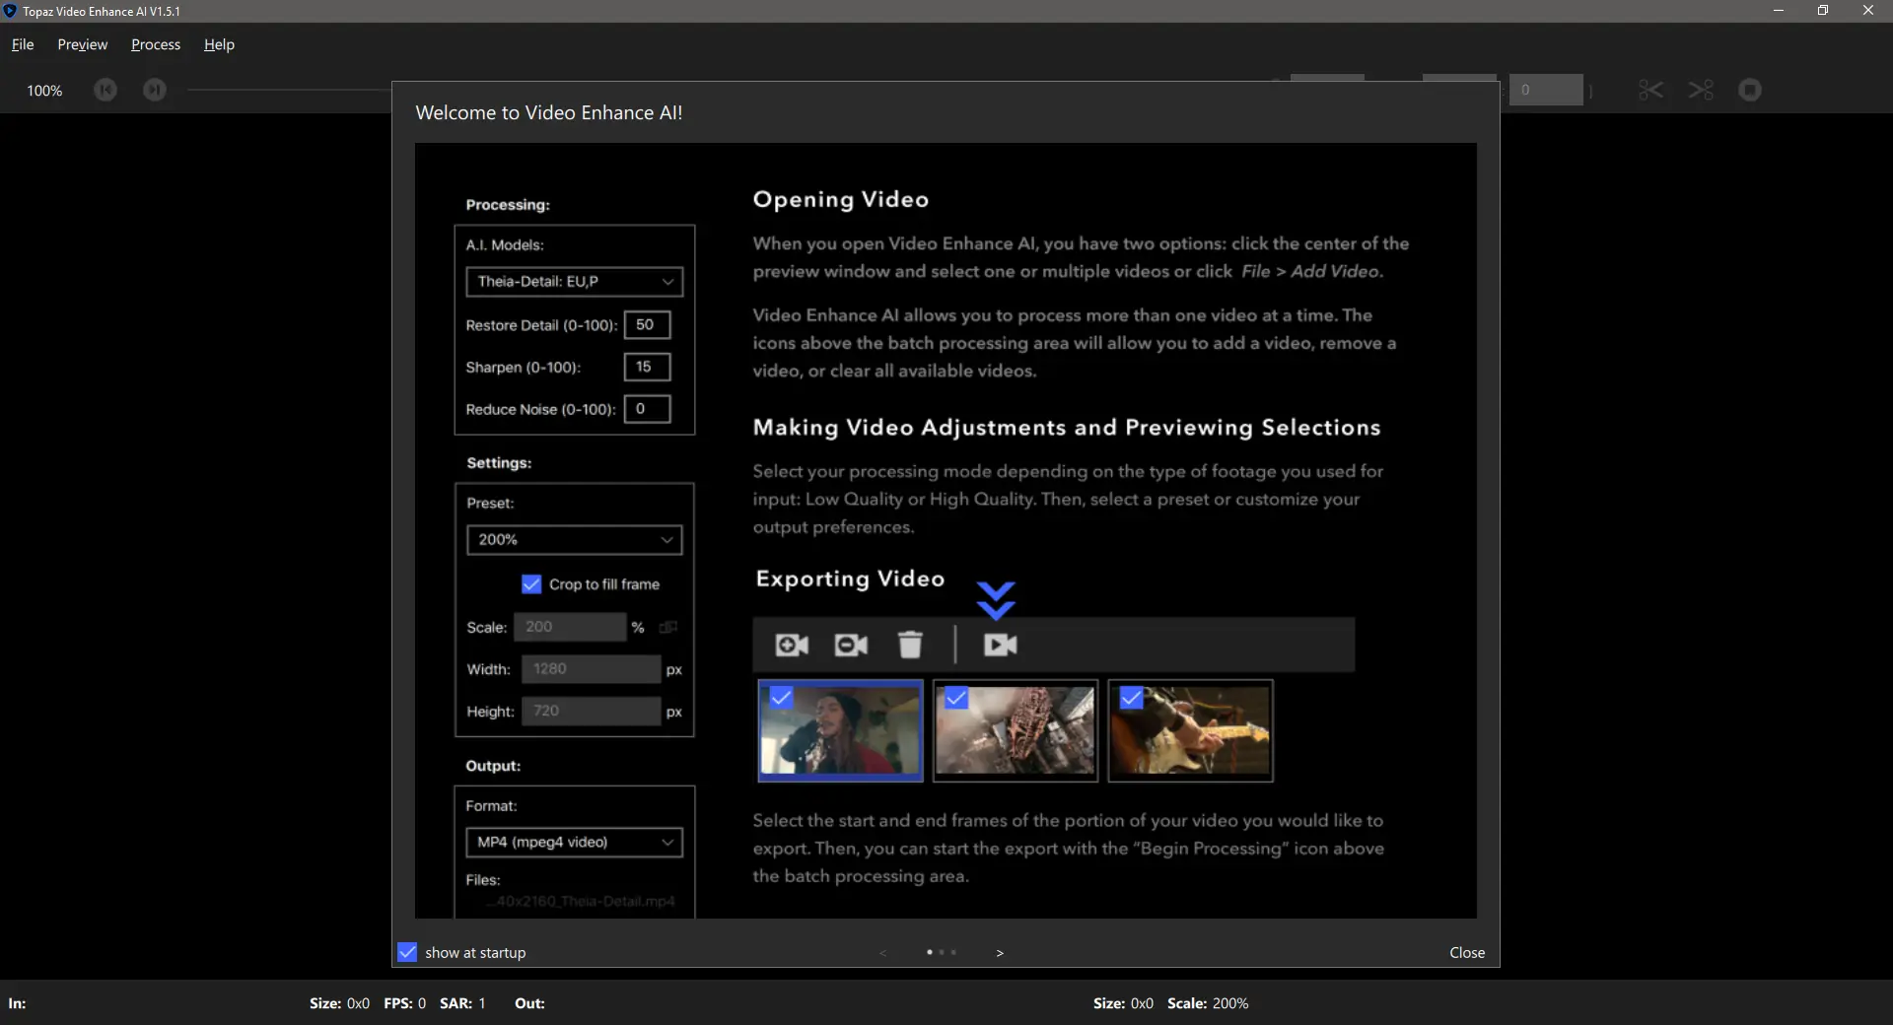Screen dimensions: 1893x1025
Task: Click the previous frame playback button
Action: click(105, 90)
